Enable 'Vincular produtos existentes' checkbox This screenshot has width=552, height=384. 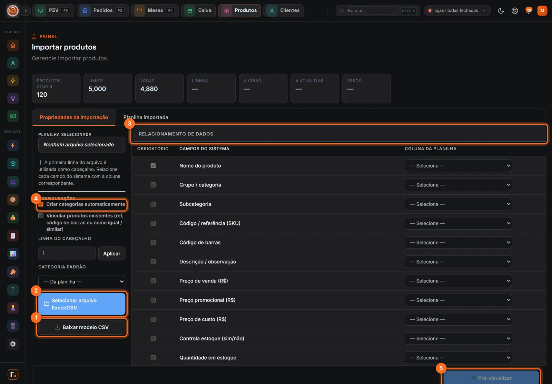[x=41, y=215]
